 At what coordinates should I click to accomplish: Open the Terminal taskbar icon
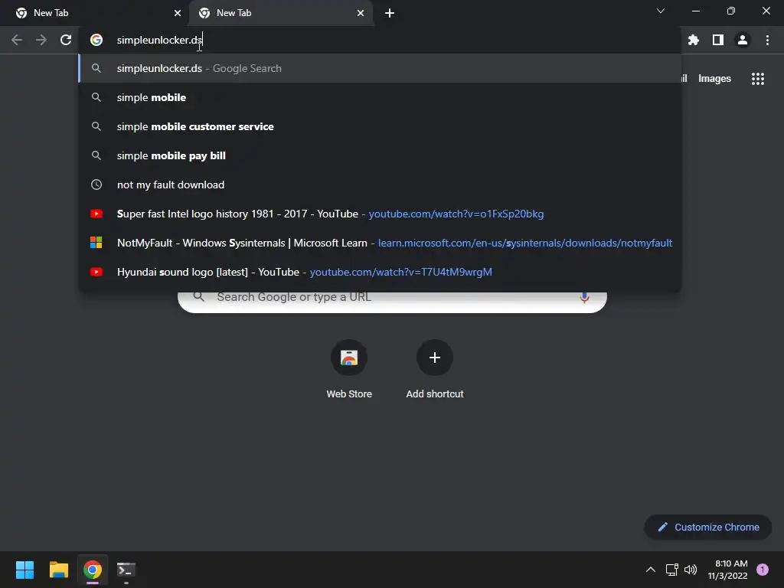(x=126, y=570)
